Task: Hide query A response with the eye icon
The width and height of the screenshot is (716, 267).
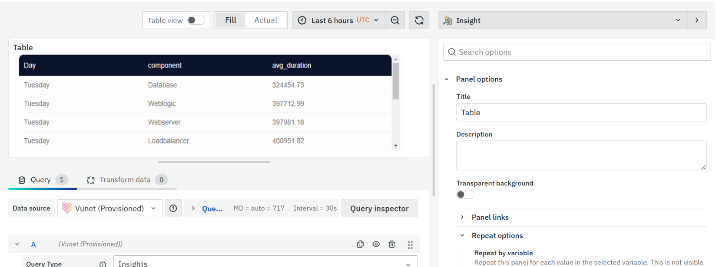Action: 376,244
